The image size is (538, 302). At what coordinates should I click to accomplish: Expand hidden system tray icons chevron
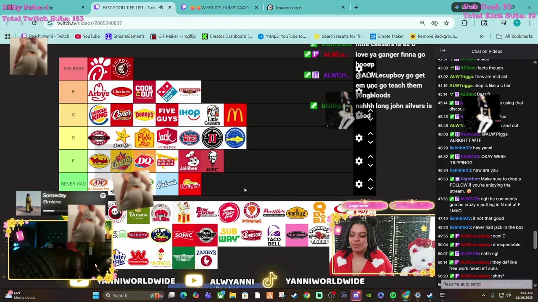(483, 295)
